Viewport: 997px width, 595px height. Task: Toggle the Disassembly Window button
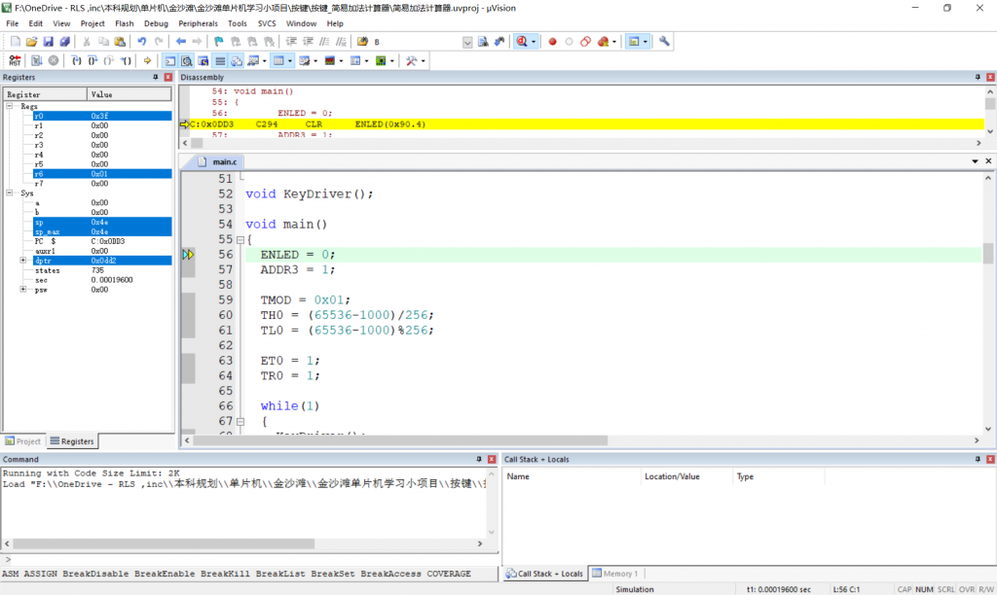pos(187,60)
